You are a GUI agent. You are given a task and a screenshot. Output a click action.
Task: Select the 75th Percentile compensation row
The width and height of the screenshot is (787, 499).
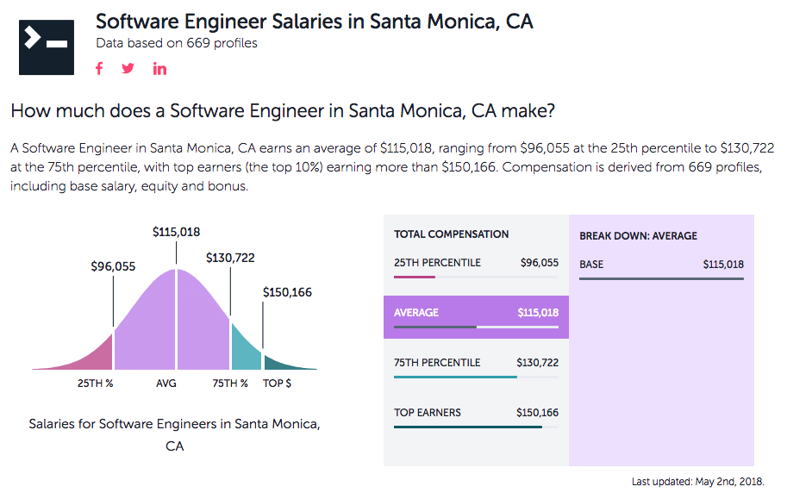click(476, 365)
